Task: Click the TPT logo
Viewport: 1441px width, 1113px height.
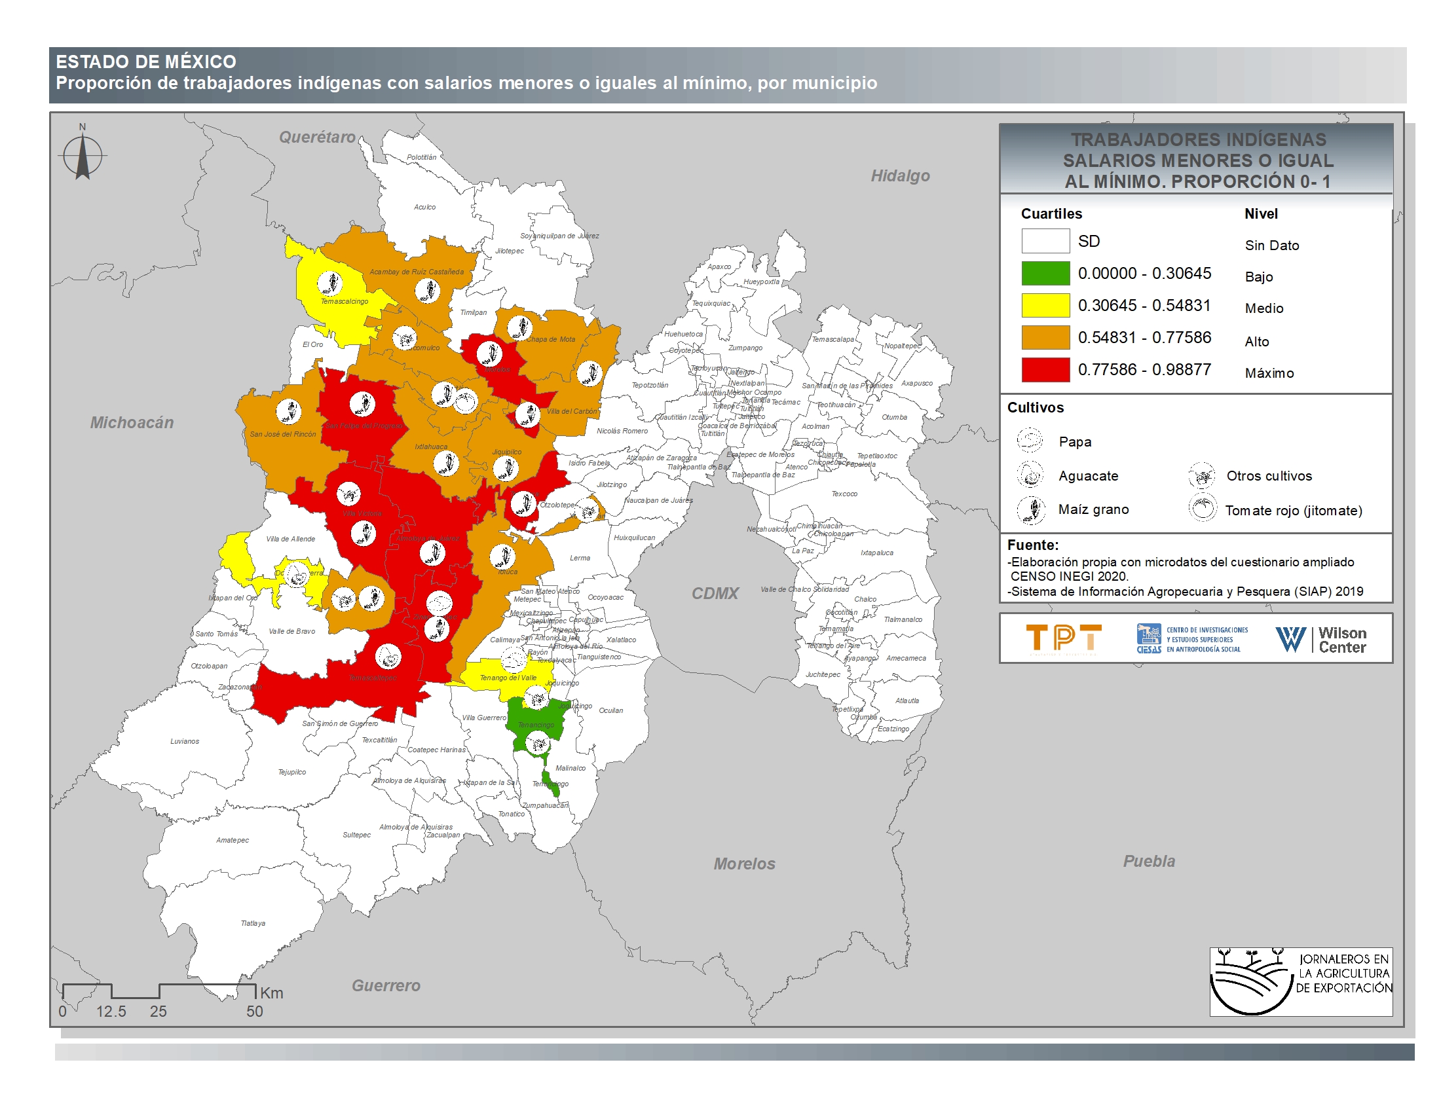Action: 1063,638
